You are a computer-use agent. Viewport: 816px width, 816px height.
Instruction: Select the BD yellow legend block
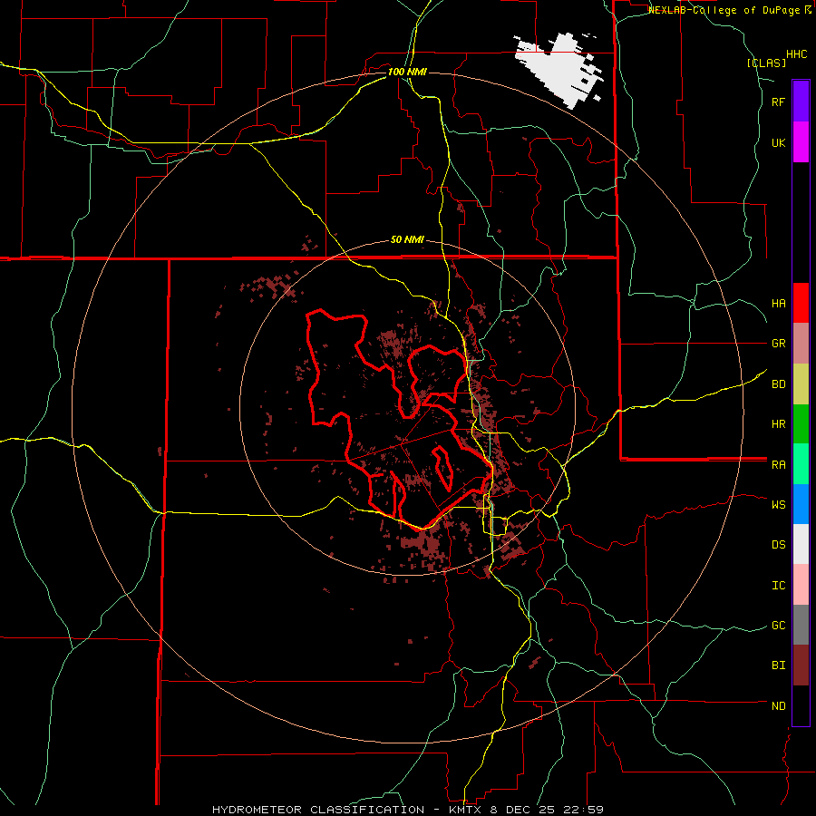(x=801, y=384)
